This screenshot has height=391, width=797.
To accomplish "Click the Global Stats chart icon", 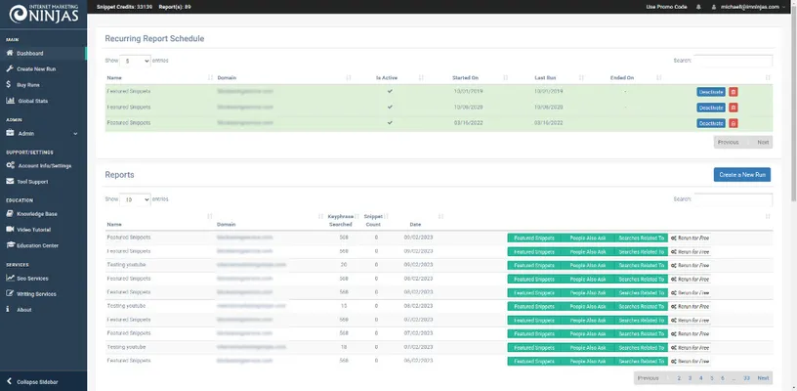I will [9, 101].
